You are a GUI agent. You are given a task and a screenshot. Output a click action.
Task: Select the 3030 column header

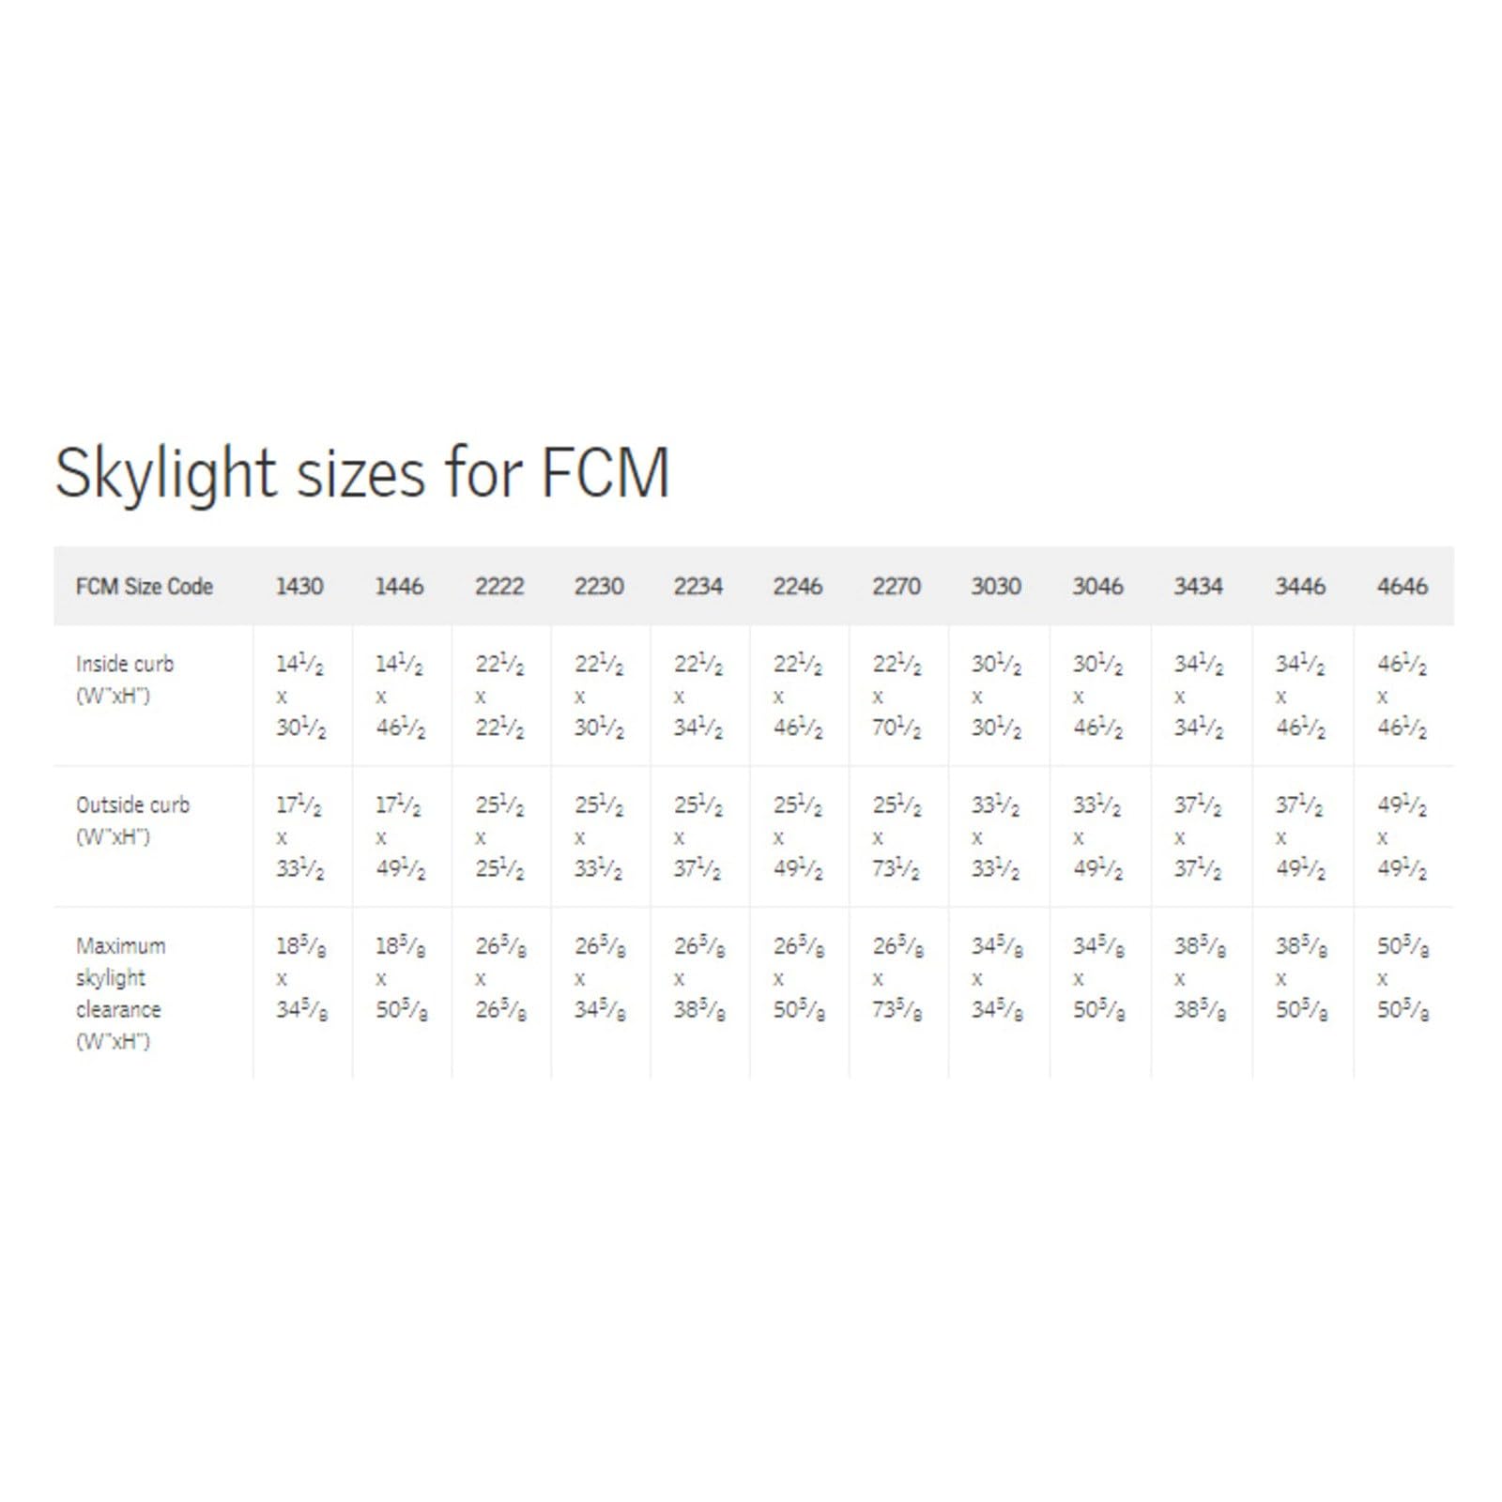click(996, 587)
